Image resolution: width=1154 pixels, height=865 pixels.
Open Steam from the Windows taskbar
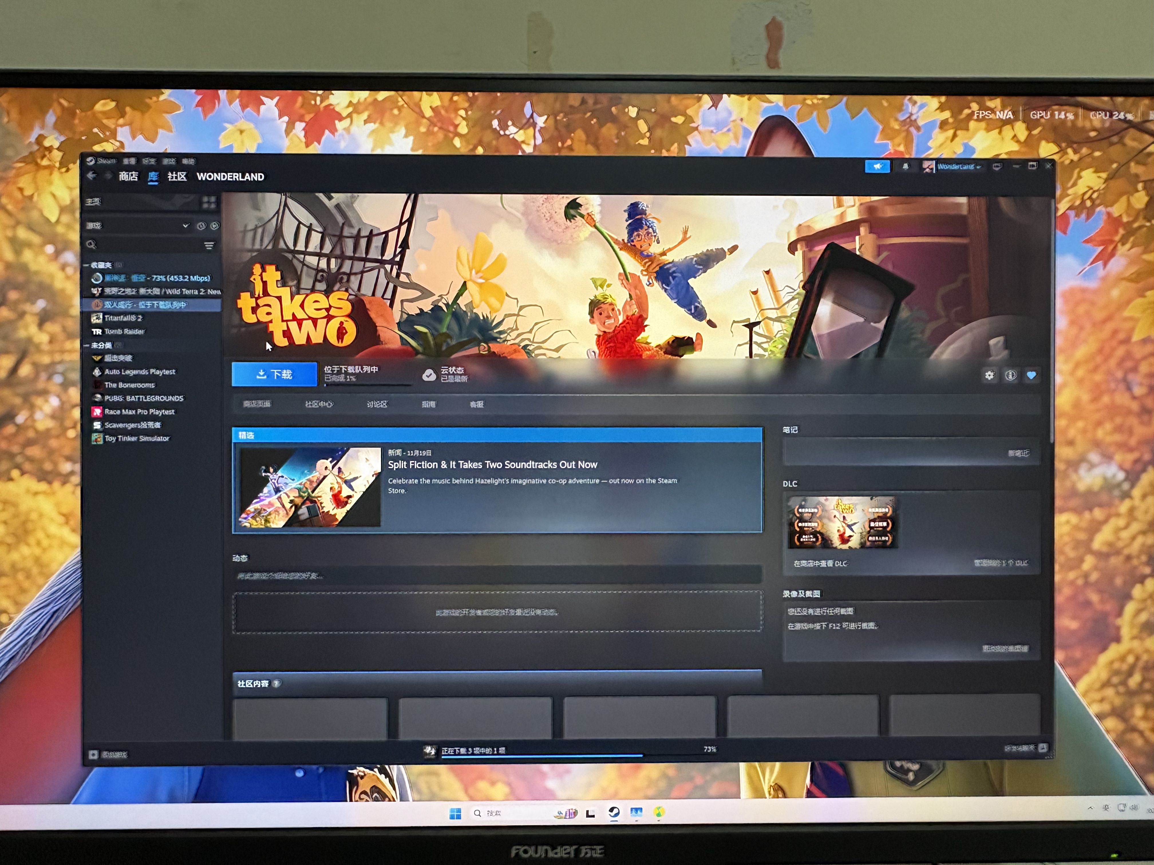click(614, 812)
